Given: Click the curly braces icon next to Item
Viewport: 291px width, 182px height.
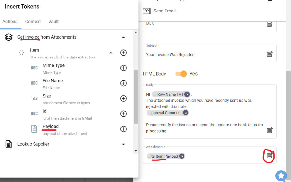Looking at the screenshot, I should [21, 52].
